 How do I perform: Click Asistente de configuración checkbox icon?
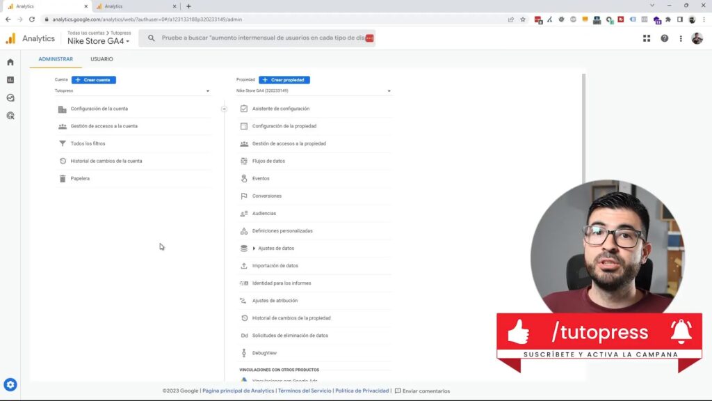244,109
